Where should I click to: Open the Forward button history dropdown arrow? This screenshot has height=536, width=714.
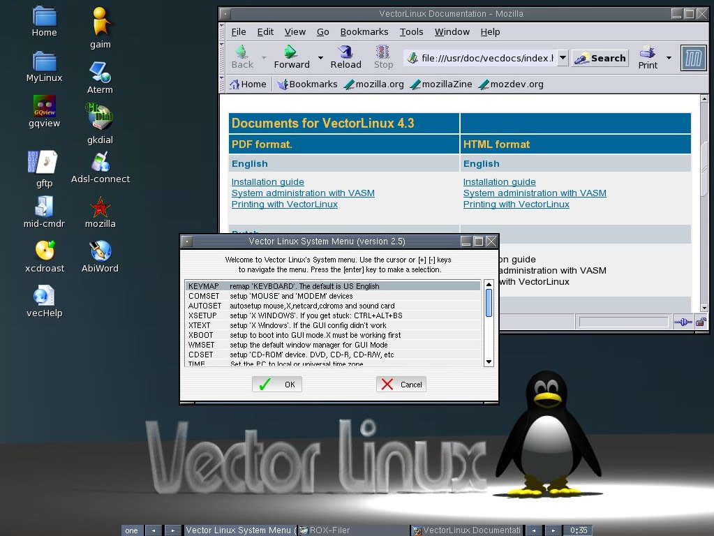[320, 58]
